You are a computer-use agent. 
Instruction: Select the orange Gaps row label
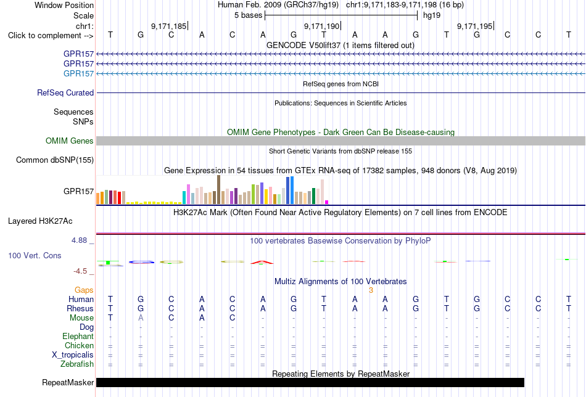point(84,290)
